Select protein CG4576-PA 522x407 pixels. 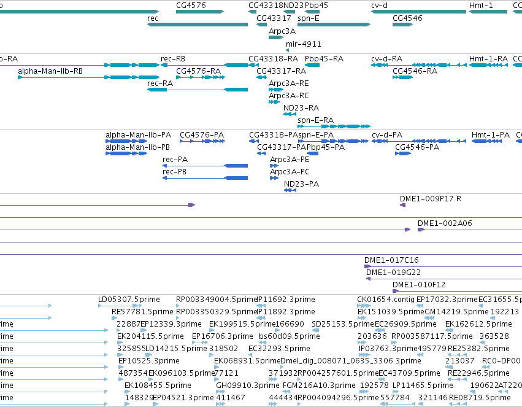202,141
